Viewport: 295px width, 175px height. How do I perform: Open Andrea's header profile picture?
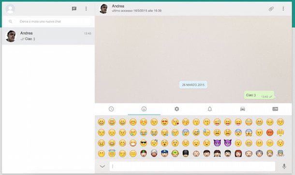click(103, 9)
